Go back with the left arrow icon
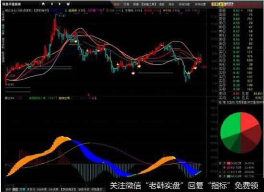264x192 pixels. (x=52, y=4)
